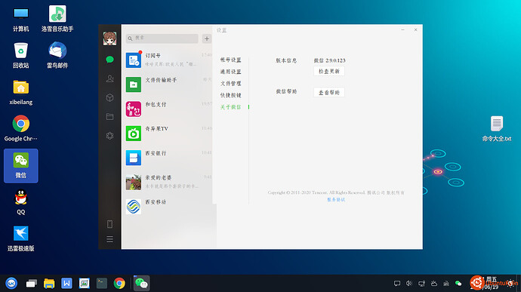Open the files folder icon in WeChat sidebar

(109, 117)
